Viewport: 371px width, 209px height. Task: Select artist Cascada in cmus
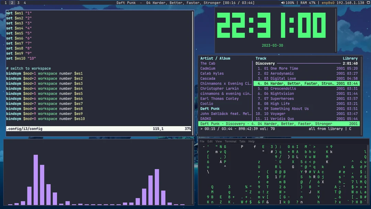pyautogui.click(x=207, y=78)
